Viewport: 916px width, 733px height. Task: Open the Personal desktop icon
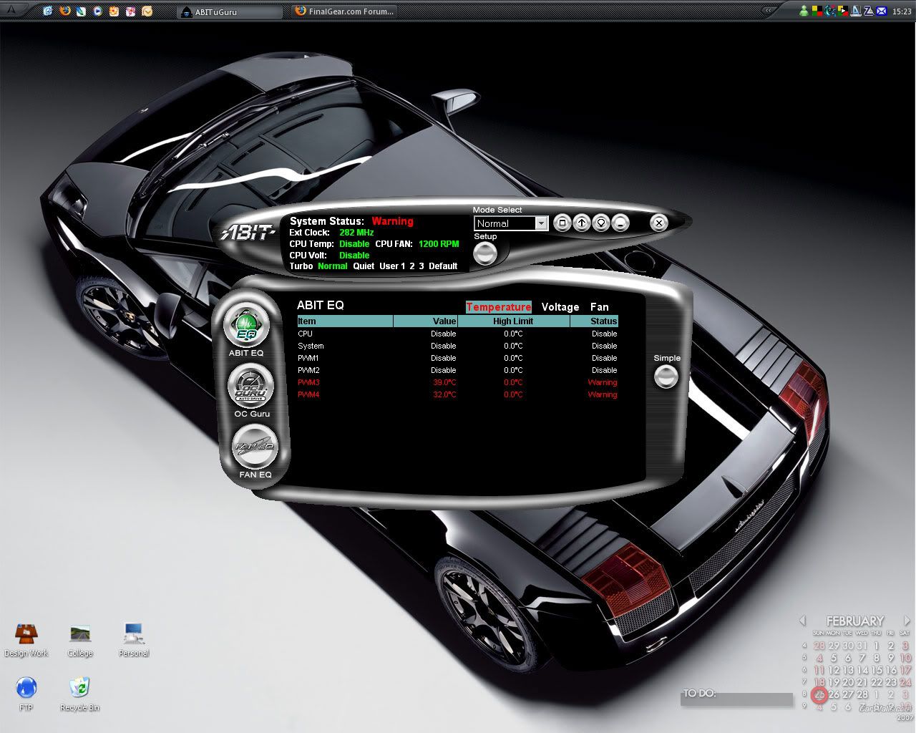click(x=134, y=639)
